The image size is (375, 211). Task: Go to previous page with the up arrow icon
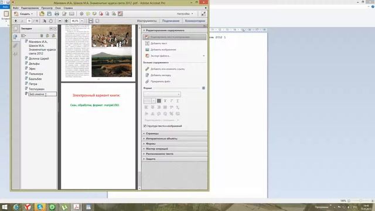(x=16, y=21)
